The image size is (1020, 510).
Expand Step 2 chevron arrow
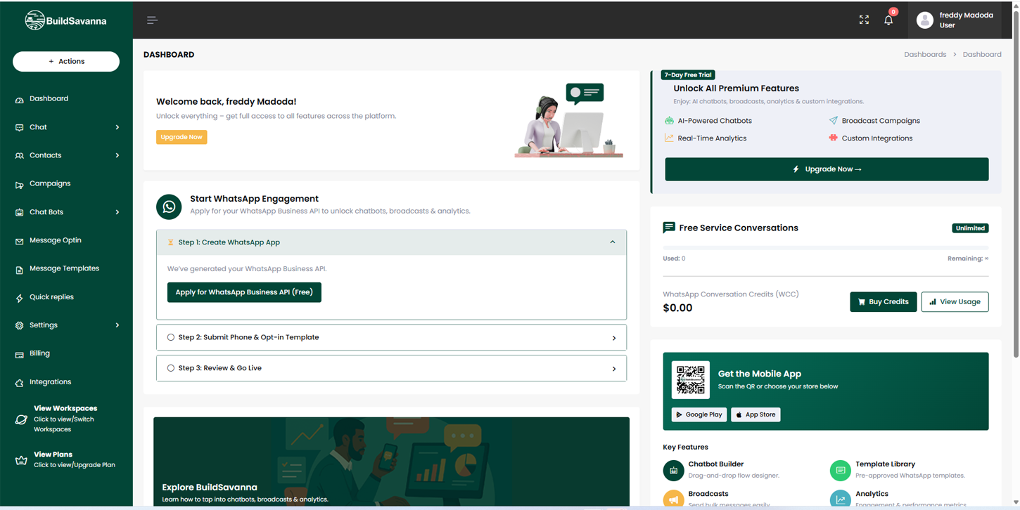614,338
